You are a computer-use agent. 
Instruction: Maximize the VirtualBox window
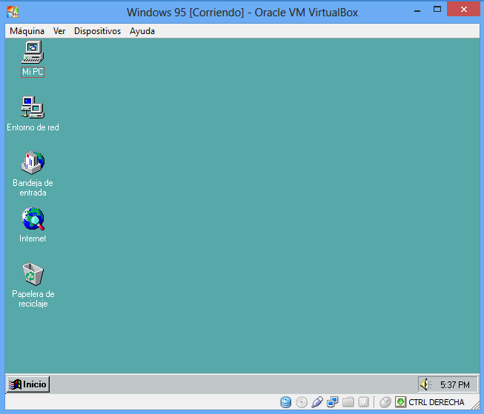tap(437, 9)
